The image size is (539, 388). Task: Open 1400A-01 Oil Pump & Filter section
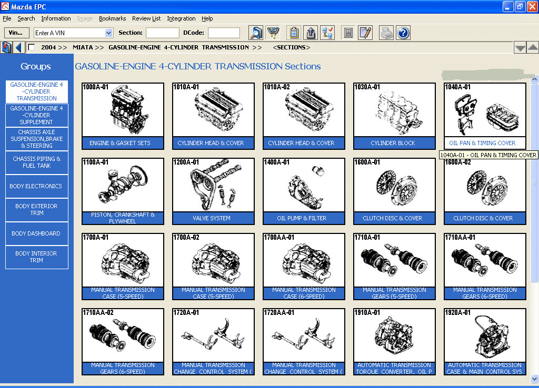point(304,191)
